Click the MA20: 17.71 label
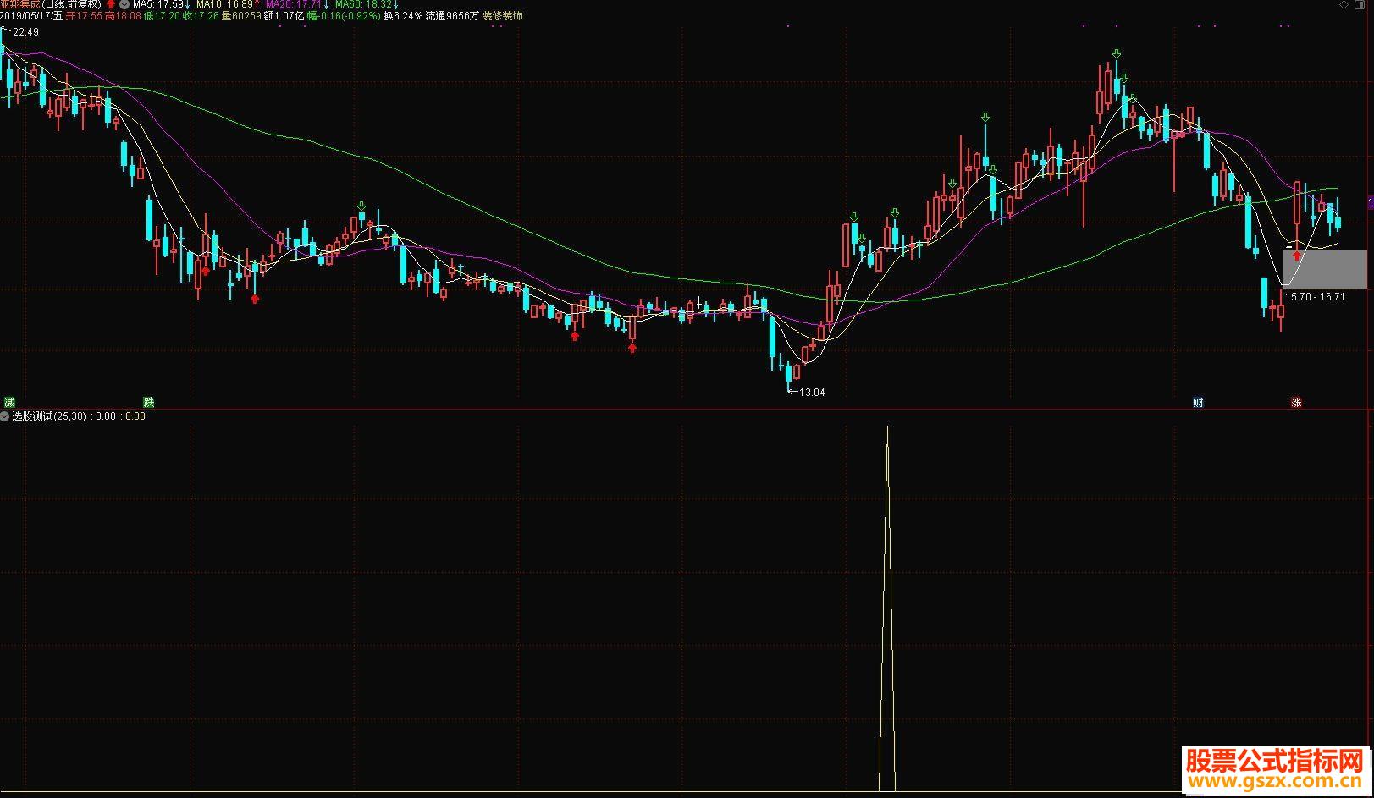Screen dimensions: 1374x798 pyautogui.click(x=294, y=4)
